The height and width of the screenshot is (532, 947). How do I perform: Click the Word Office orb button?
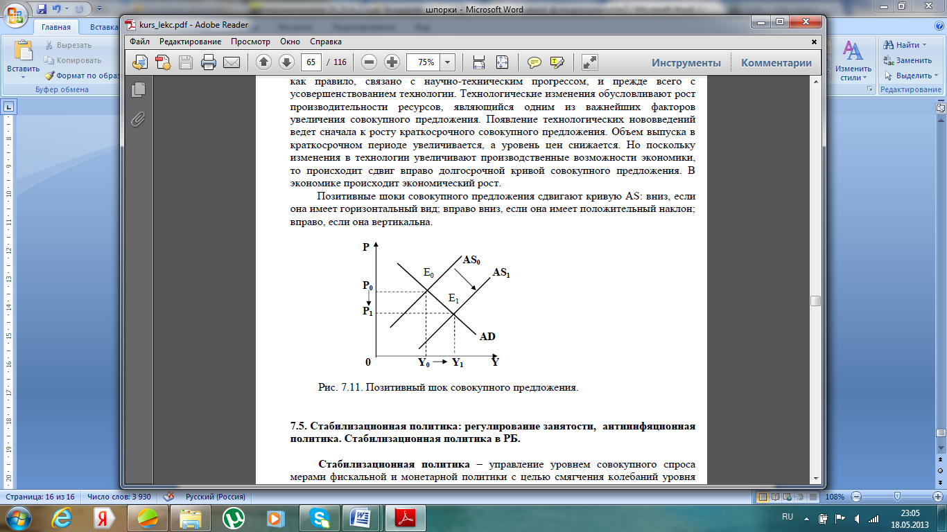[14, 14]
